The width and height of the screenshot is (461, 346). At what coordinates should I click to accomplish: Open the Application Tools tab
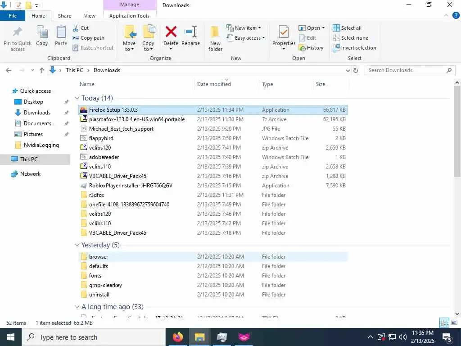pyautogui.click(x=129, y=16)
